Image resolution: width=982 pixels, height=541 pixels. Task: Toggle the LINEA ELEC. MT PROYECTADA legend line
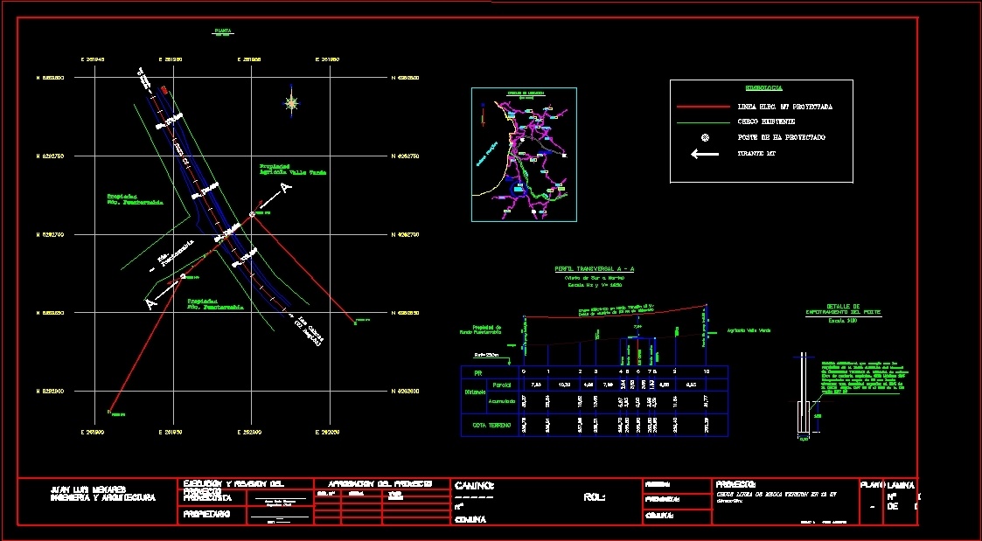click(x=704, y=107)
